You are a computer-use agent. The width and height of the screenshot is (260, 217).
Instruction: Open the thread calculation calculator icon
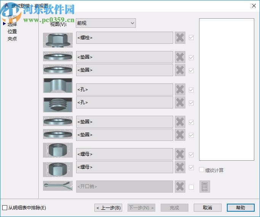pyautogui.click(x=205, y=187)
